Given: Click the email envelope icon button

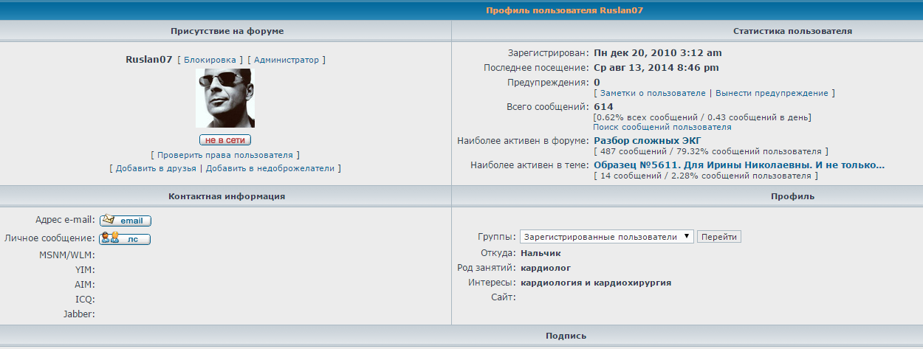Looking at the screenshot, I should [126, 221].
